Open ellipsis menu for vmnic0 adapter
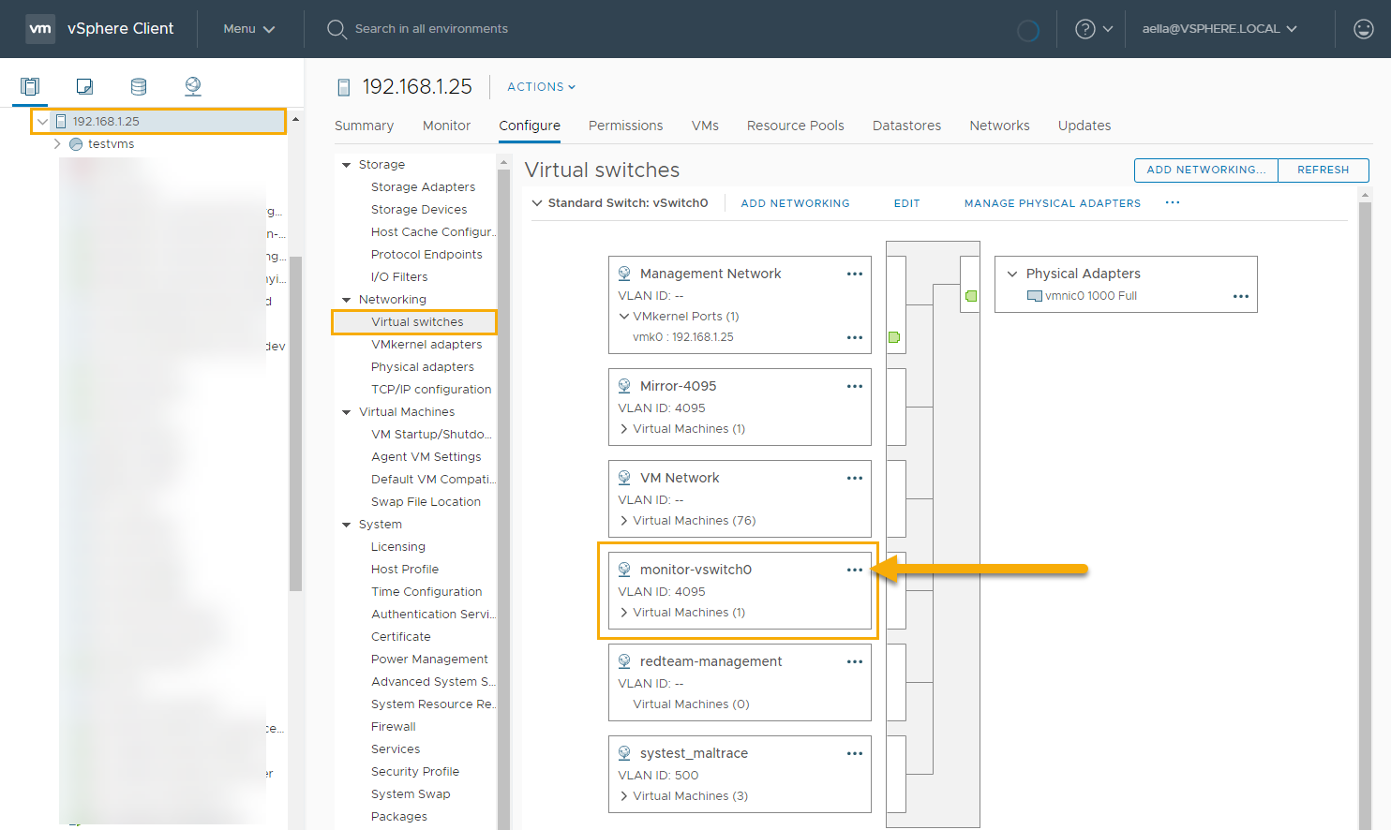Viewport: 1391px width, 830px height. coord(1240,296)
